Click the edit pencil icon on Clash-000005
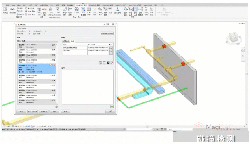This screenshot has width=250, height=144. pyautogui.click(x=51, y=65)
